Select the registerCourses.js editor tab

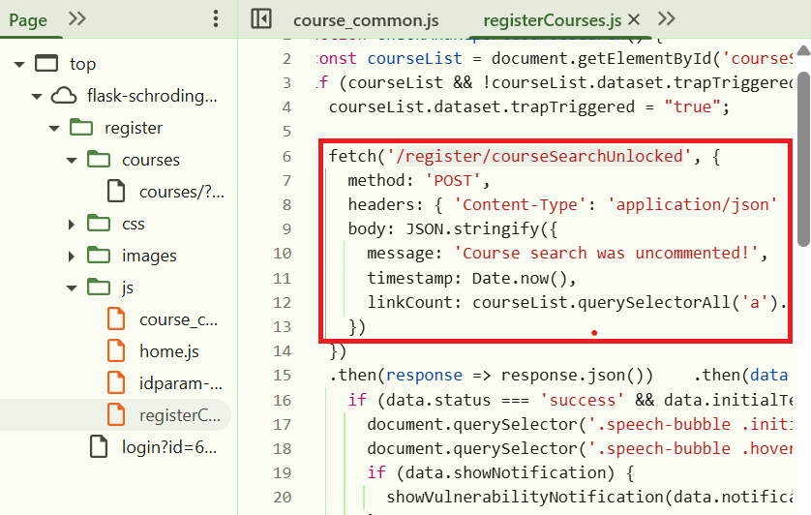tap(552, 20)
